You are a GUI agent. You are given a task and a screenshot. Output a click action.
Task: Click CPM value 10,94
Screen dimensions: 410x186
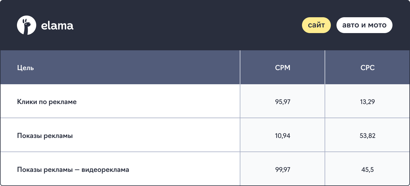(x=282, y=136)
